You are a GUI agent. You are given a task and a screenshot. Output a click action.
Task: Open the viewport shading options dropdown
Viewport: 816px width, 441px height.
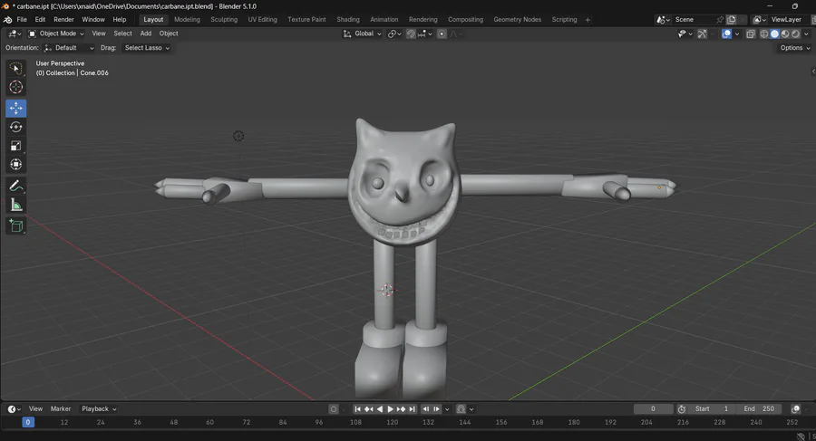[x=806, y=34]
